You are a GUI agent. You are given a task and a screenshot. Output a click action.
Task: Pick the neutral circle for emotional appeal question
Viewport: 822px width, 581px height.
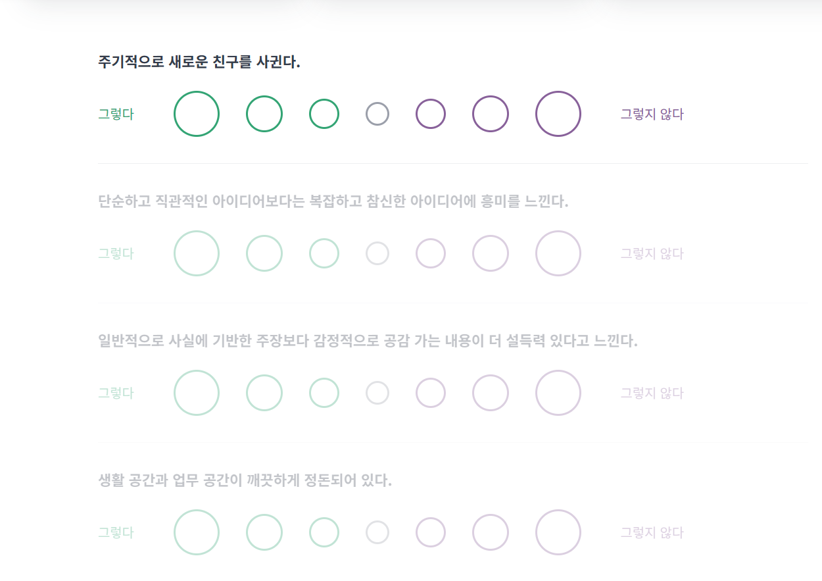click(377, 392)
